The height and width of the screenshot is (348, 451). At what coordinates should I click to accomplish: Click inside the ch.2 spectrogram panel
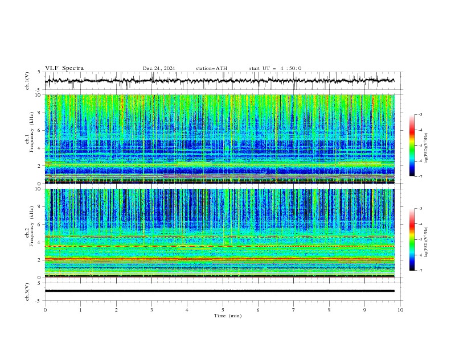(219, 233)
